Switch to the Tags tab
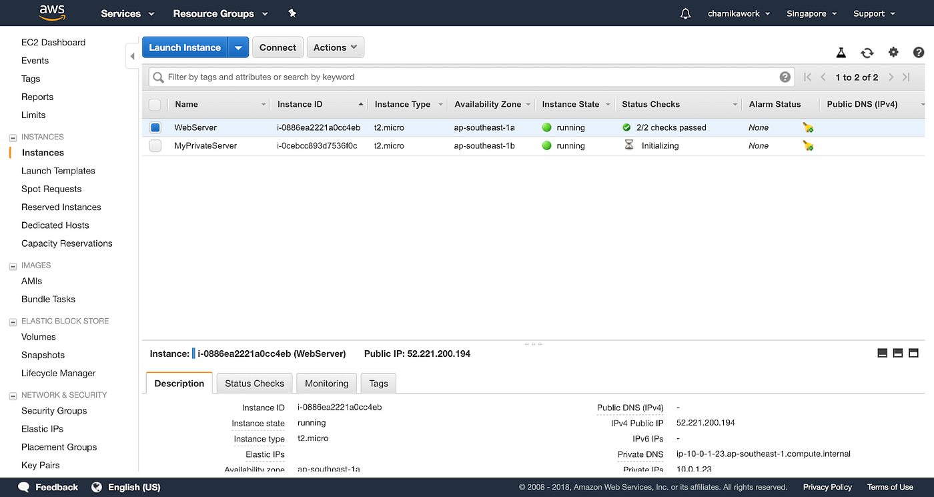The image size is (934, 497). [x=378, y=384]
